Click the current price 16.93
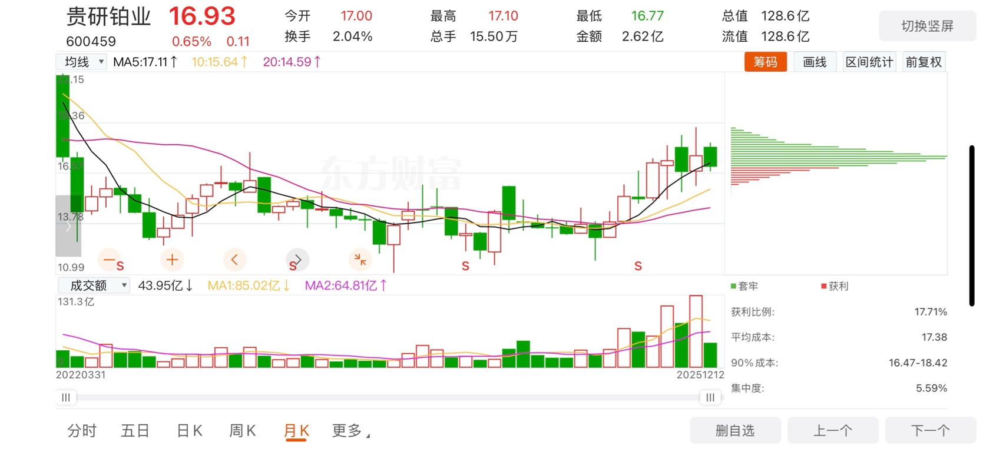The height and width of the screenshot is (452, 983). click(x=202, y=16)
